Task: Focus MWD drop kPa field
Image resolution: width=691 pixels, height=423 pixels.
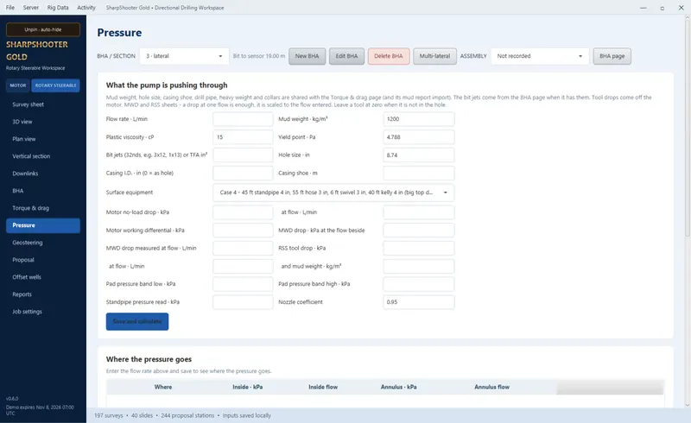Action: [419, 230]
